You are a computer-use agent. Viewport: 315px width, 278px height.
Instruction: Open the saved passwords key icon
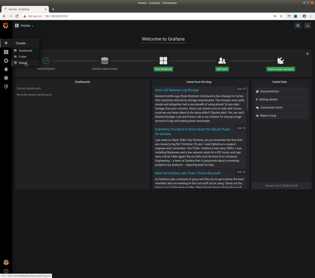pos(275,16)
